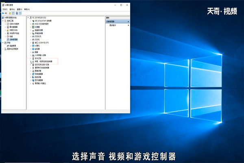The width and height of the screenshot is (244, 163).
Task: Select the 打印机 device category
Action: 37,40
